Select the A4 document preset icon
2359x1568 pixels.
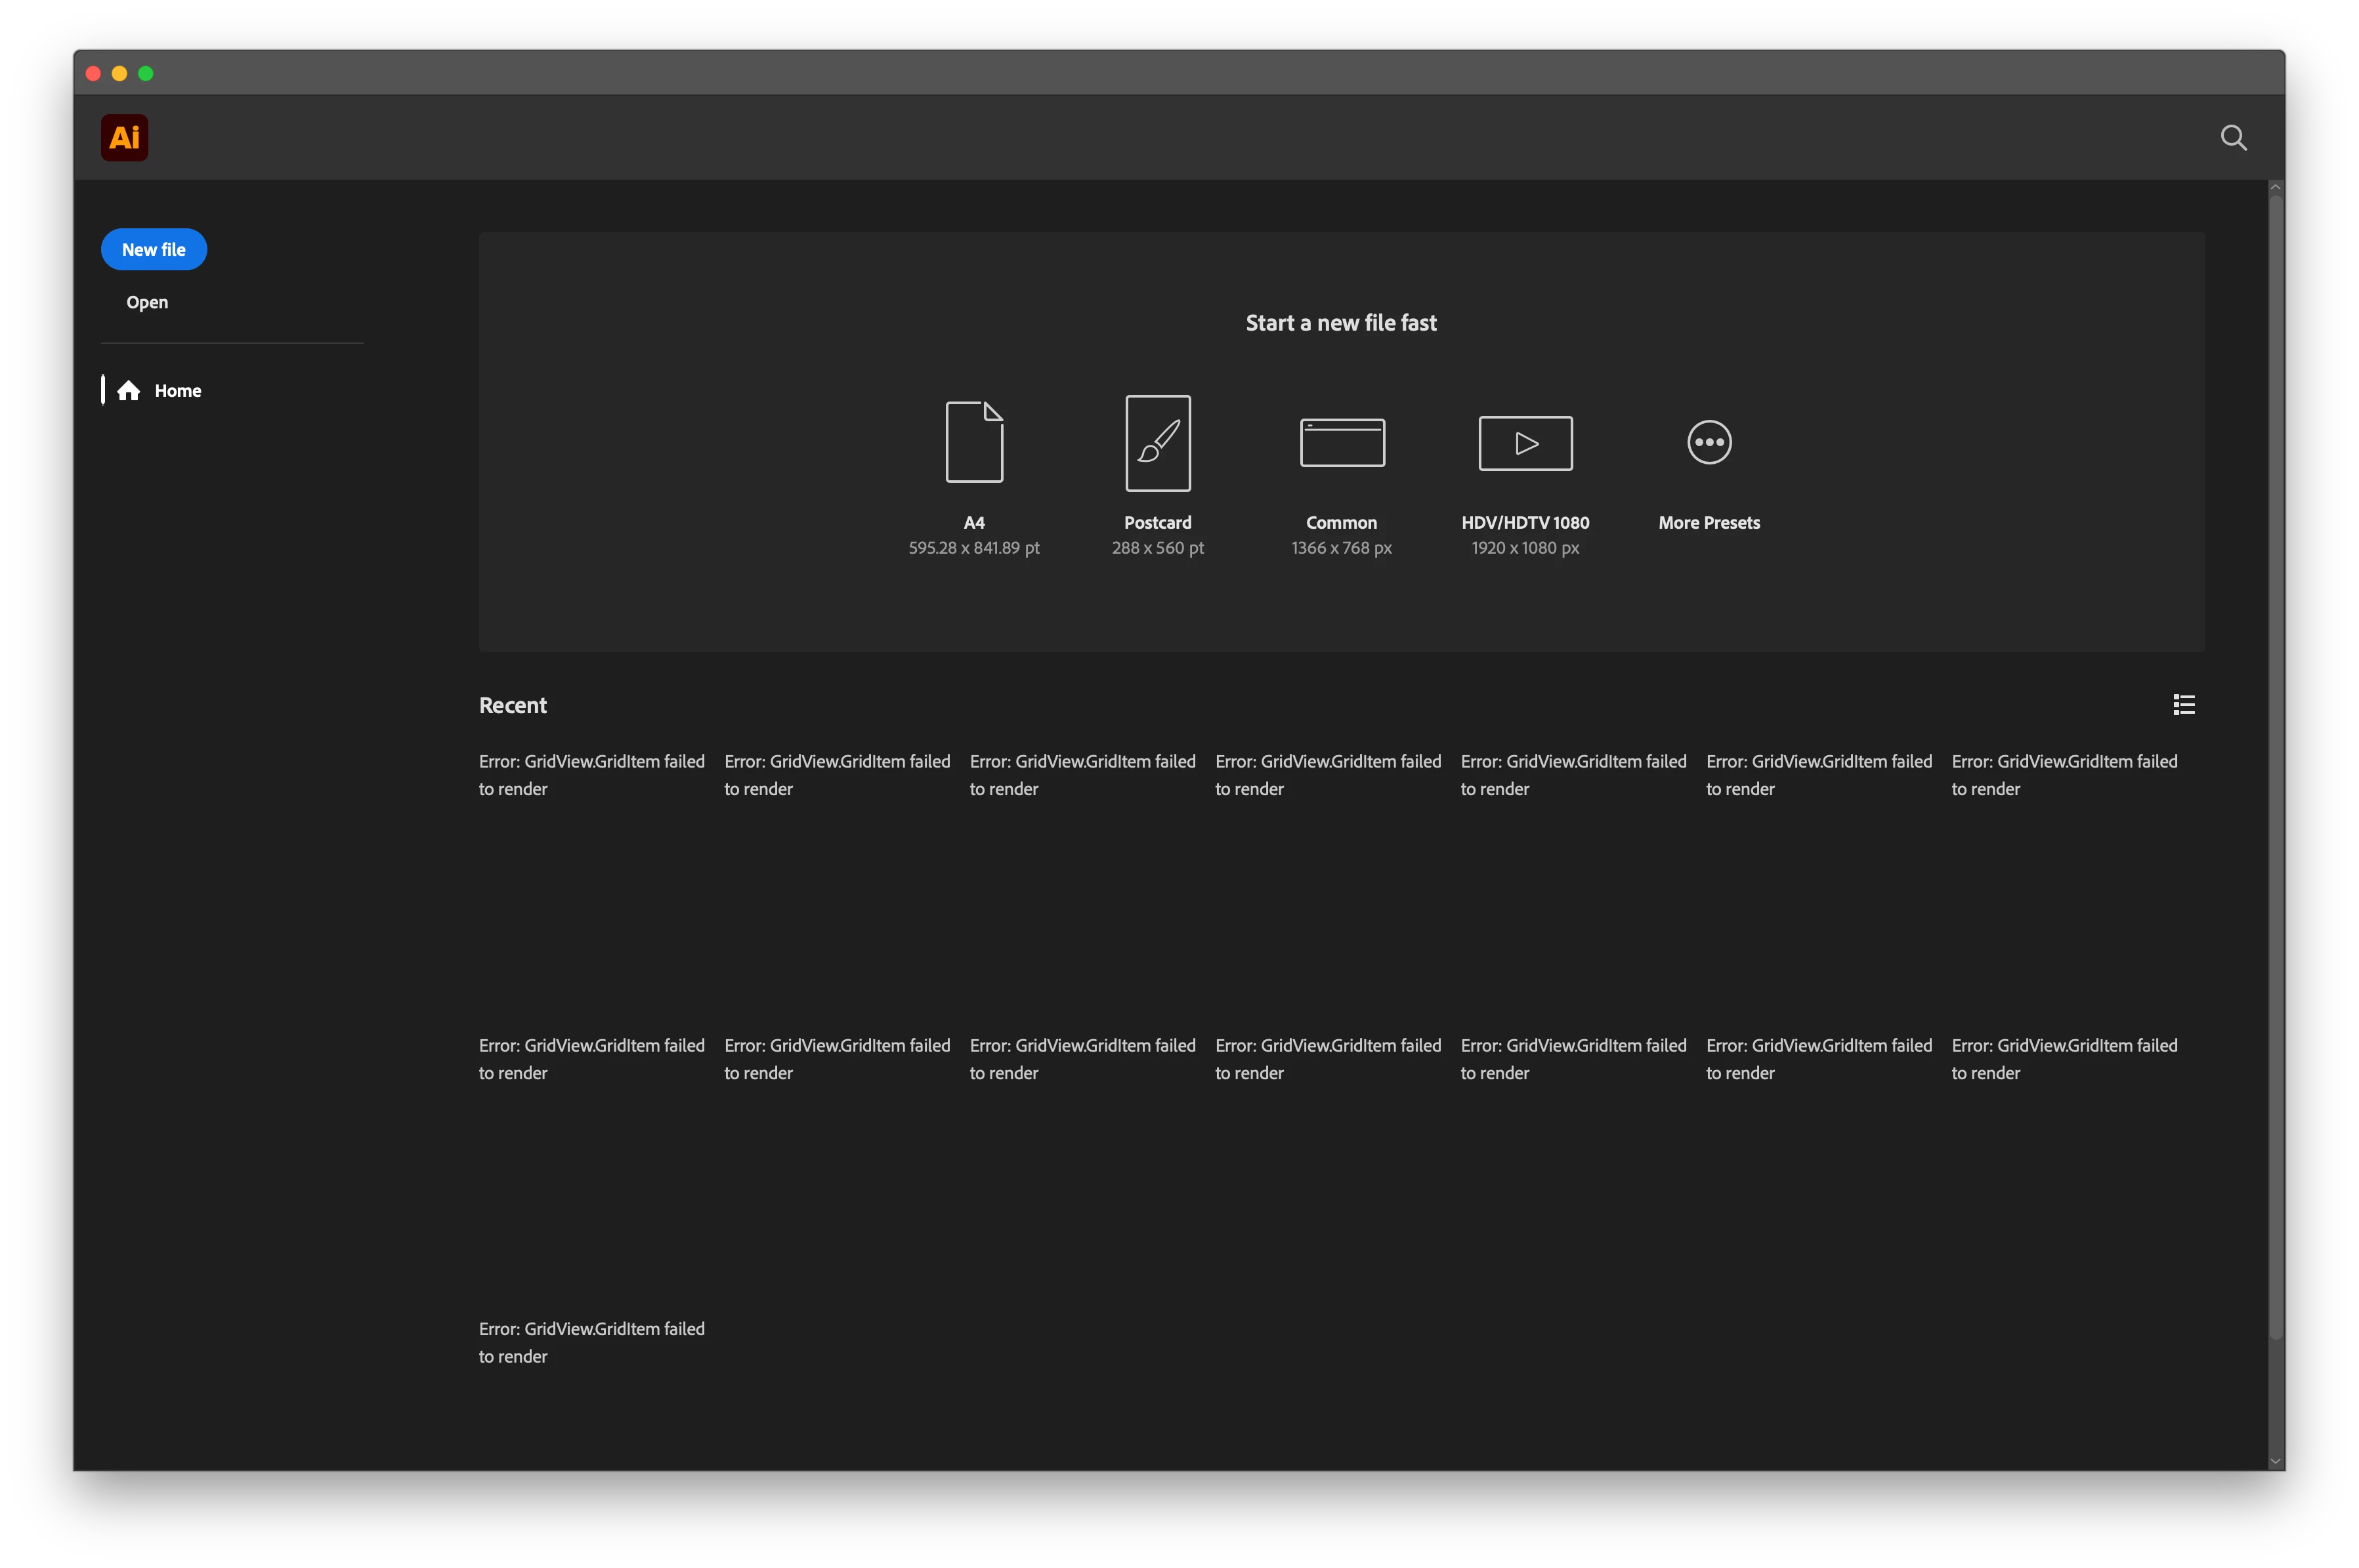coord(973,442)
